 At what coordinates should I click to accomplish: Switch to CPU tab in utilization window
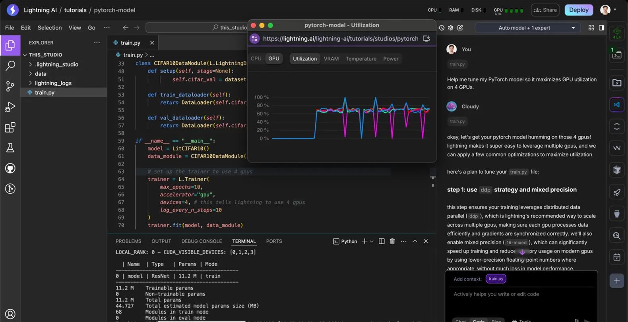[256, 58]
